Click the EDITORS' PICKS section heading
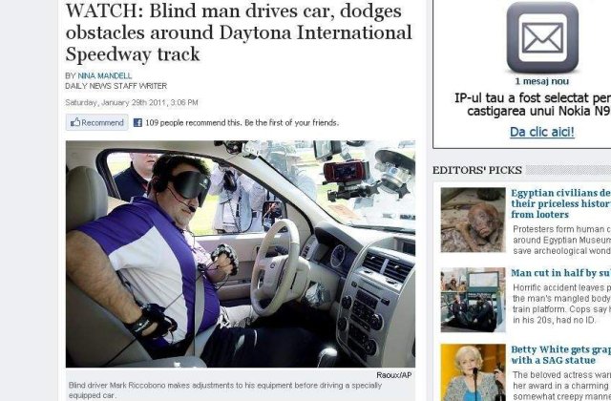611x401 pixels. (x=477, y=170)
